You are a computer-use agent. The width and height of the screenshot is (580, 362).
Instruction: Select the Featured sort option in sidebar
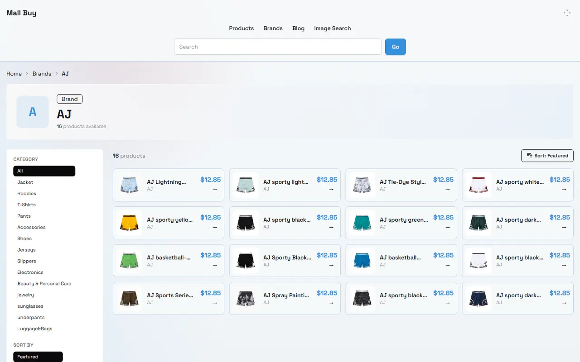(38, 357)
